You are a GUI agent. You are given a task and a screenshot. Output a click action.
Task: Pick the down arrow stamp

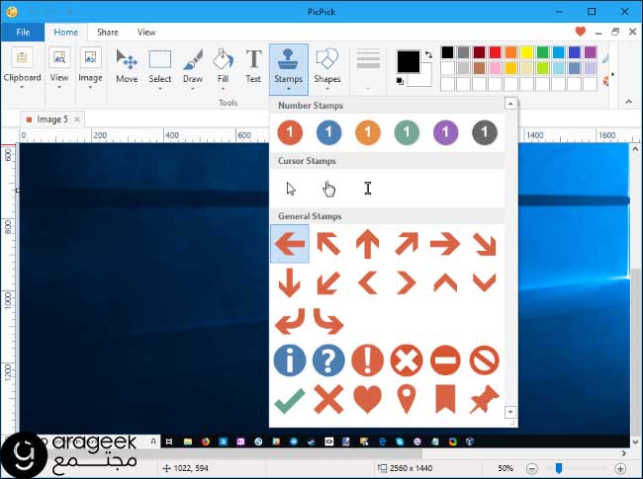tap(290, 282)
